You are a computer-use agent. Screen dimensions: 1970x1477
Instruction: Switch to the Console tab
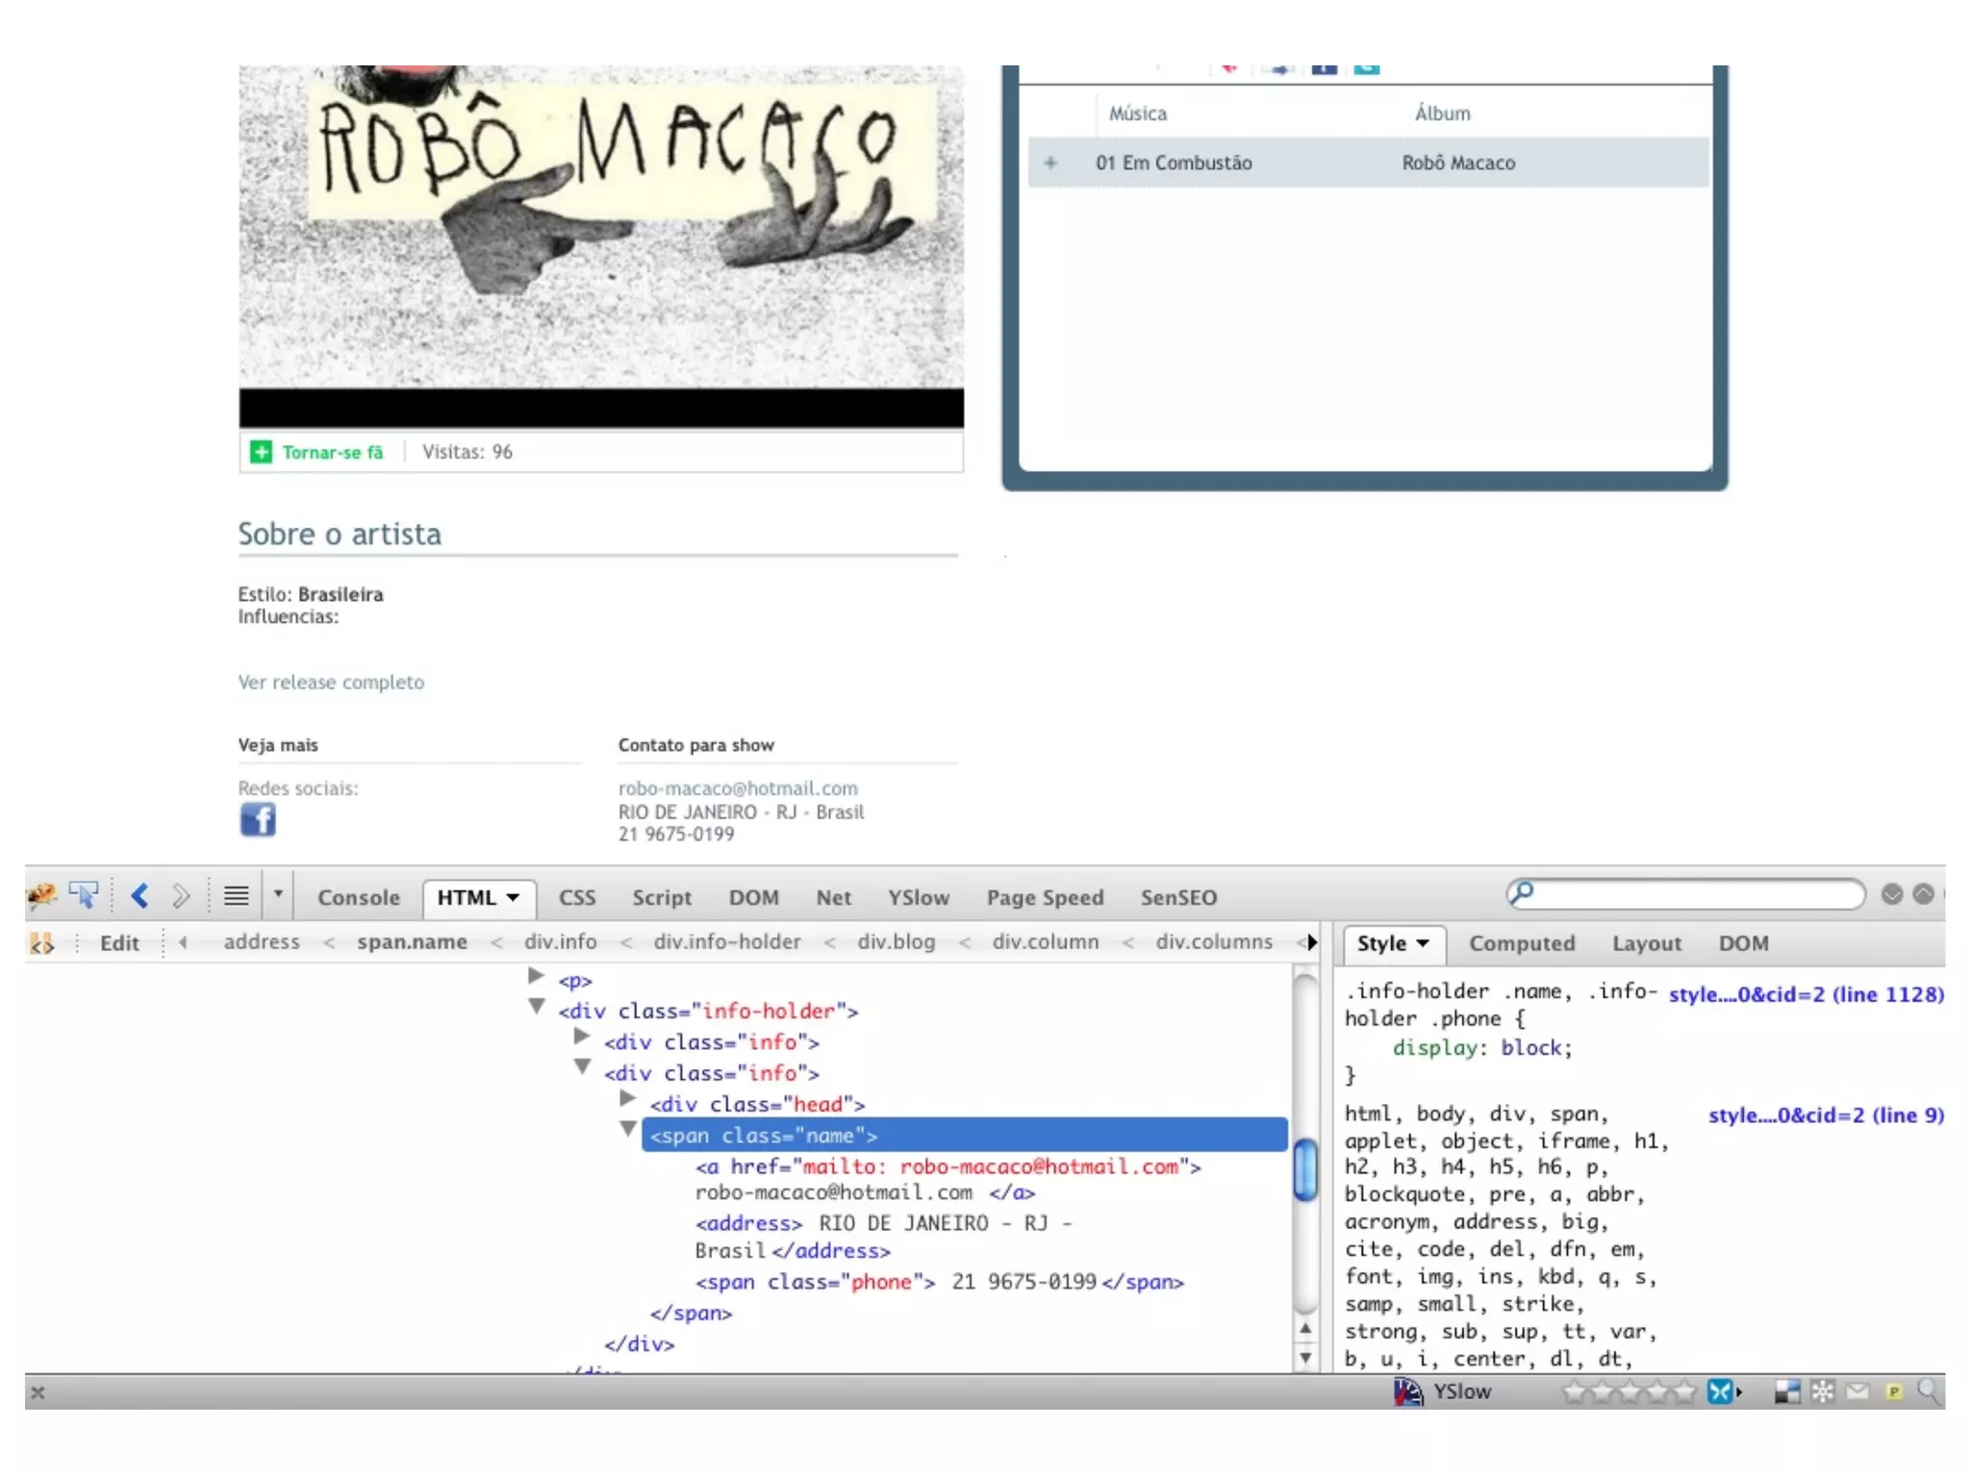tap(359, 897)
